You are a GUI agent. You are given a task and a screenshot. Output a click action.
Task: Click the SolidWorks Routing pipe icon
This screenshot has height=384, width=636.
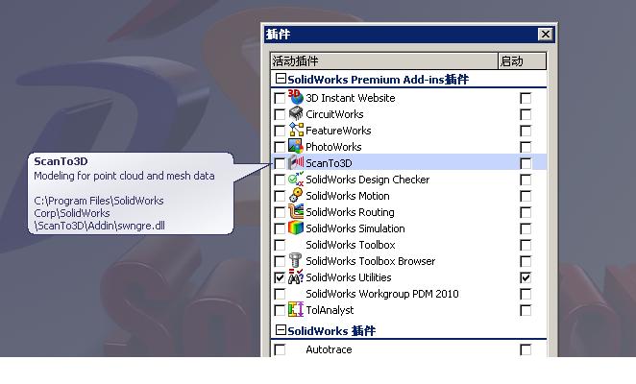point(296,211)
